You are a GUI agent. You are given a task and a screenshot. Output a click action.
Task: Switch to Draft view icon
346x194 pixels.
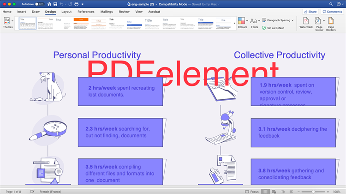(x=291, y=192)
